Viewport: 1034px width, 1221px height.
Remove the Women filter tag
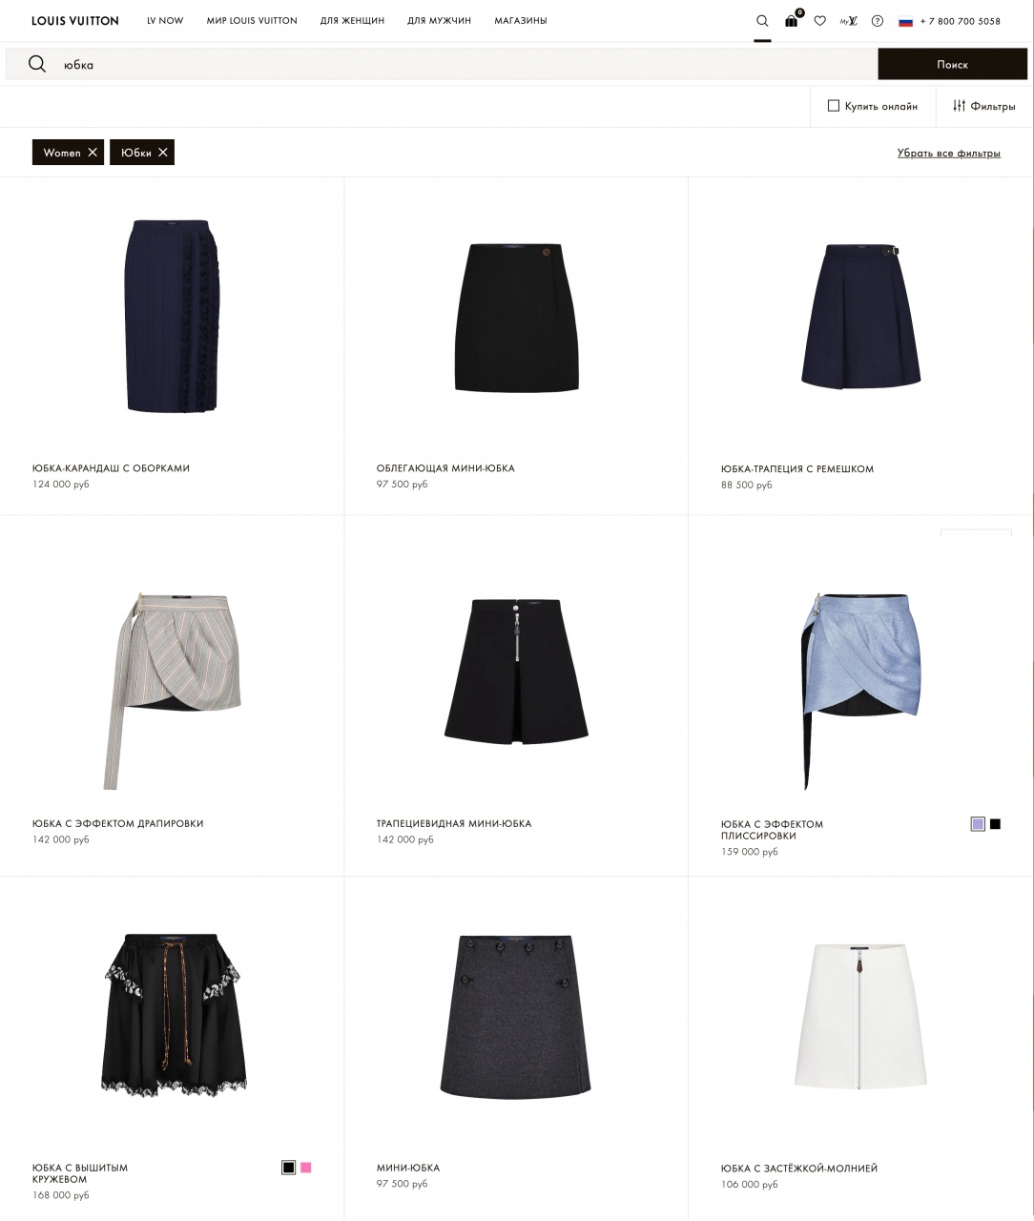pos(93,153)
